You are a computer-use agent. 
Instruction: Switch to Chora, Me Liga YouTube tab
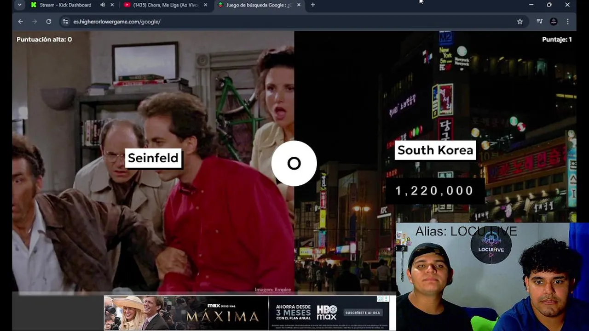pyautogui.click(x=161, y=5)
